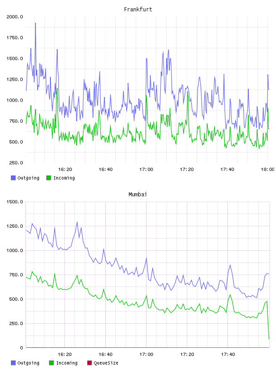Click the Outgoing label in Frankfurt legend
276x370 pixels.
(x=28, y=178)
